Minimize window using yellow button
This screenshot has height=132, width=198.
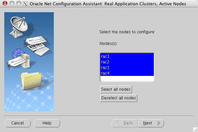[x=12, y=4]
